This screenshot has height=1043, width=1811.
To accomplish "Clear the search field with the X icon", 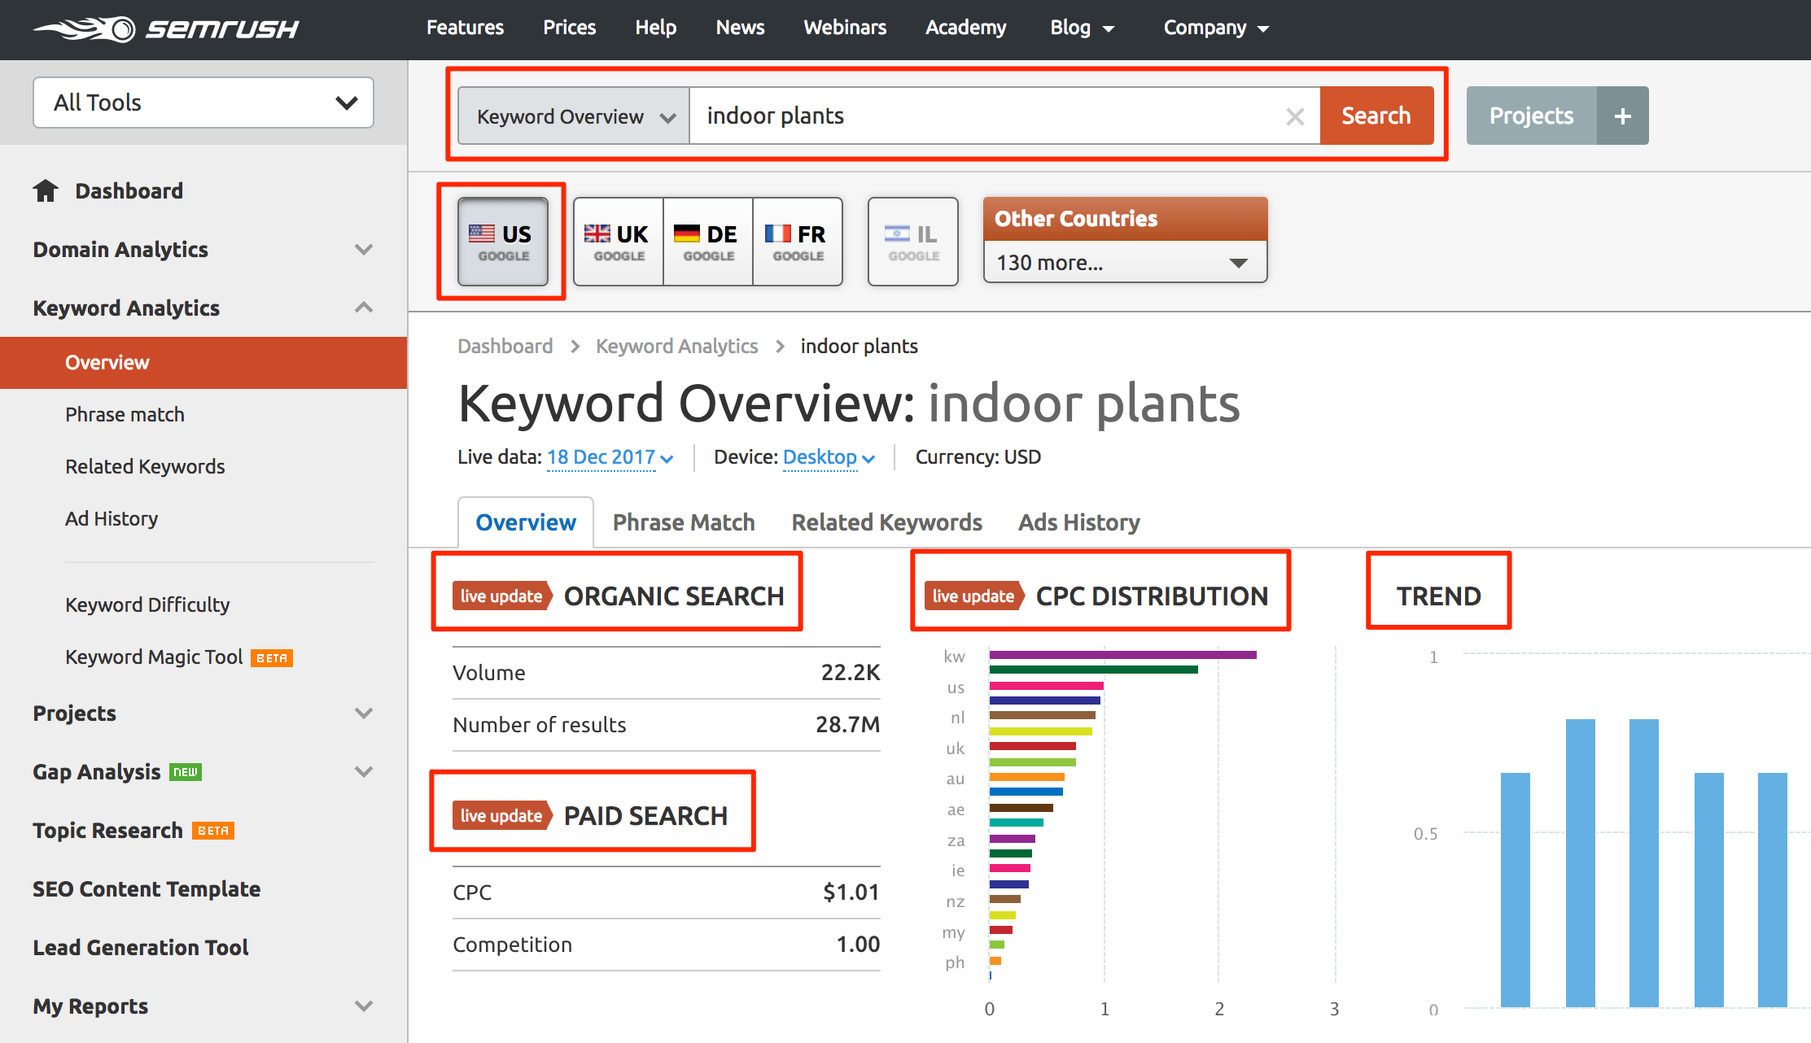I will tap(1295, 116).
